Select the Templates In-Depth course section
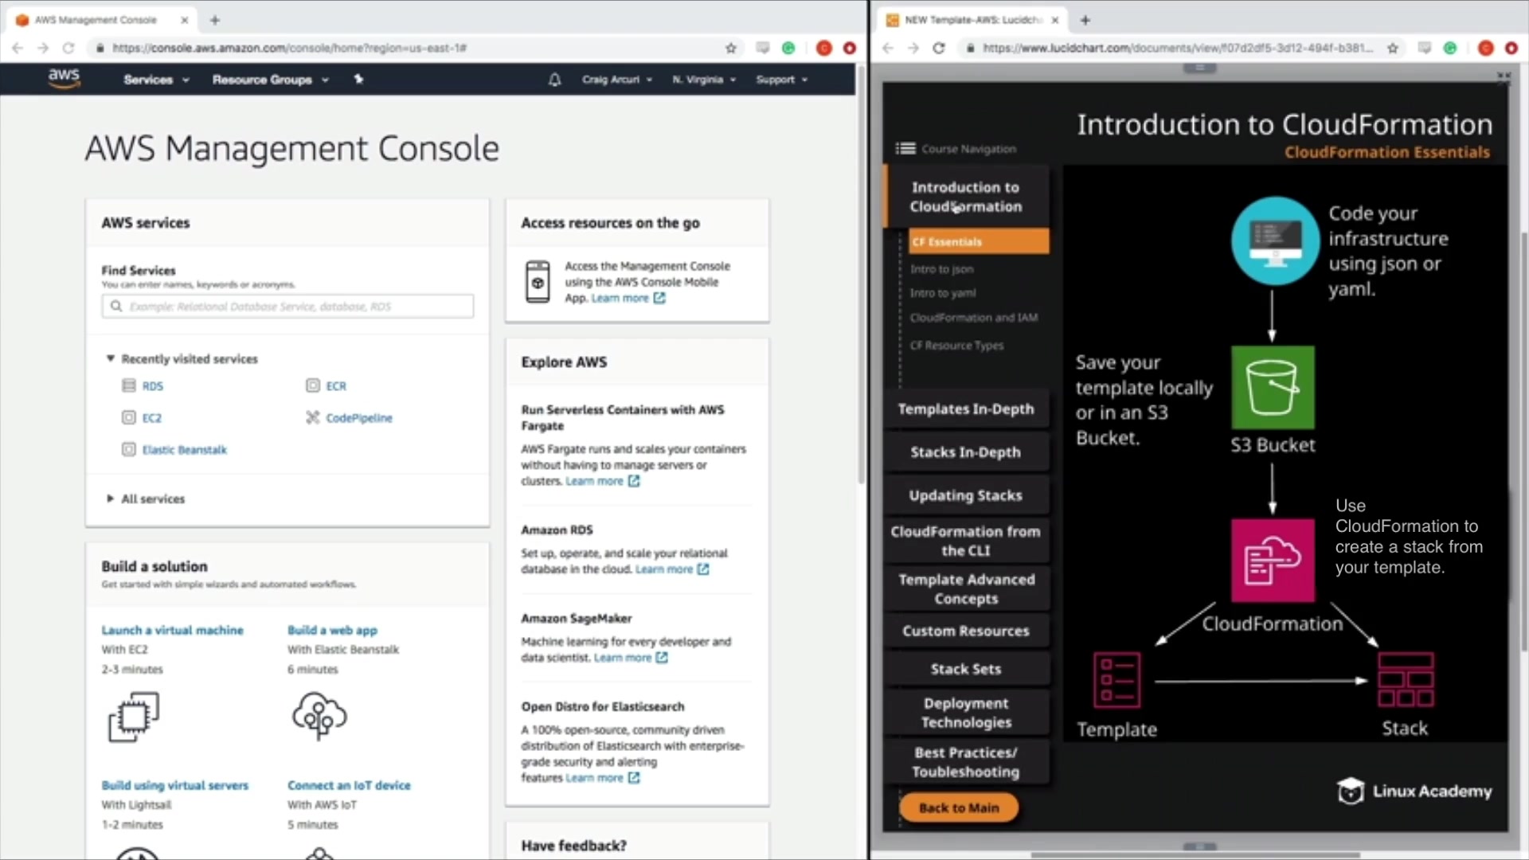 [x=965, y=408]
